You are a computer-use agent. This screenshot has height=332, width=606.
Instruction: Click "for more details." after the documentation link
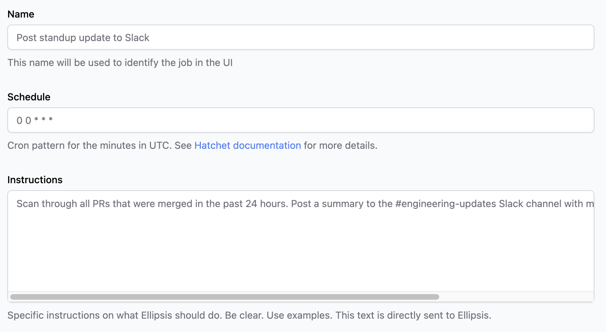[x=340, y=145]
